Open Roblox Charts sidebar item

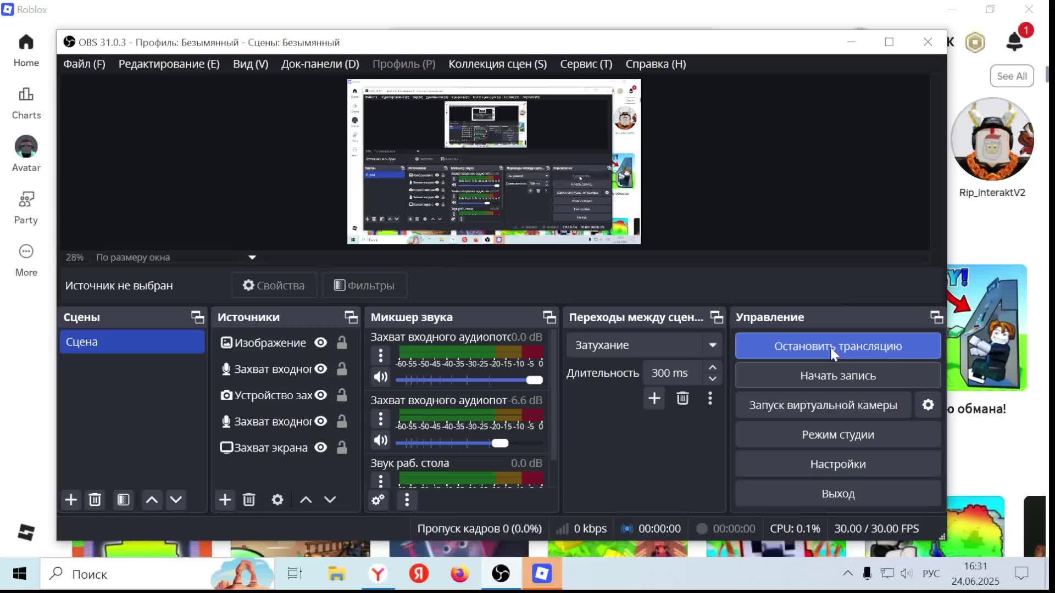[x=26, y=103]
